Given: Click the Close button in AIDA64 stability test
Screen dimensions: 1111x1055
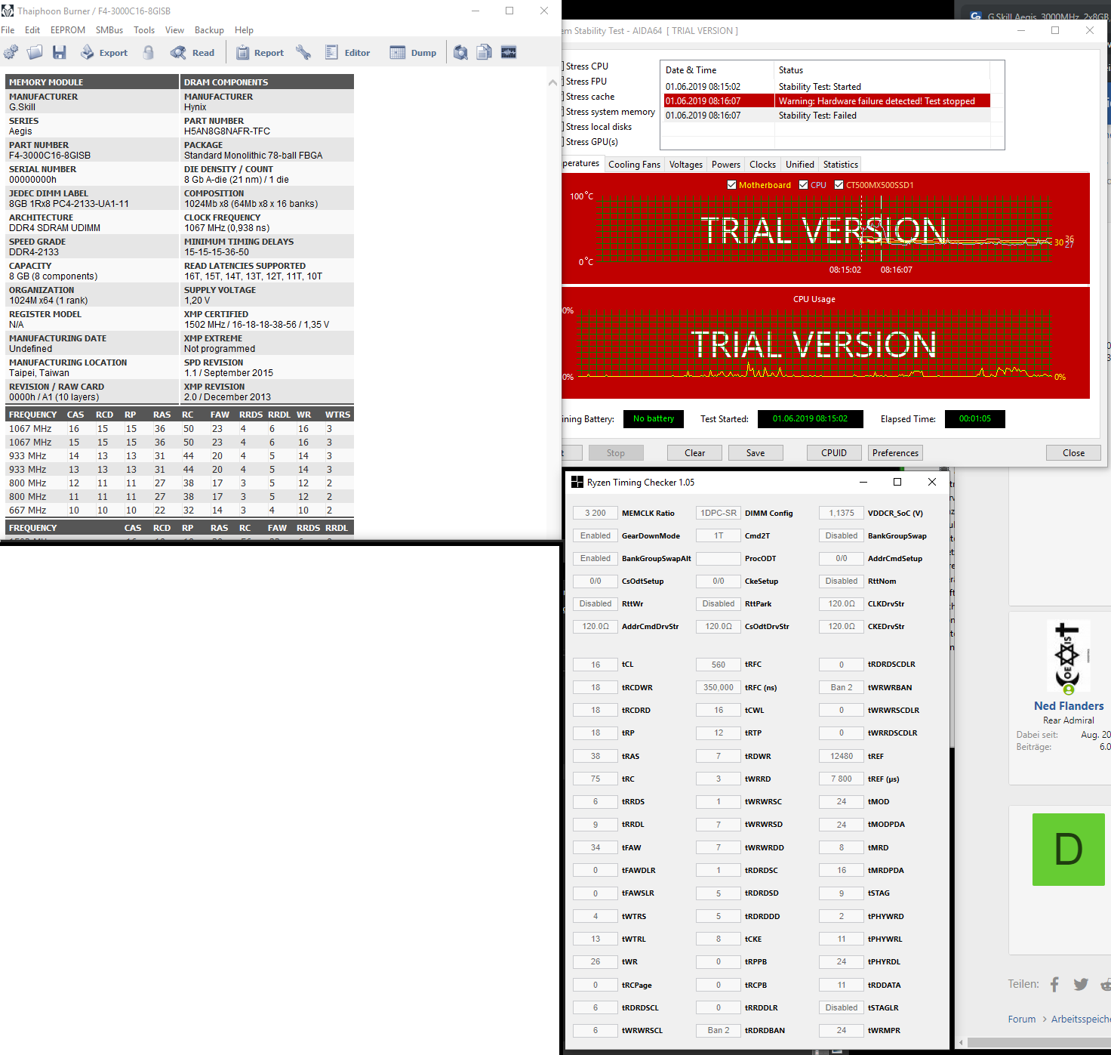Looking at the screenshot, I should point(1073,453).
